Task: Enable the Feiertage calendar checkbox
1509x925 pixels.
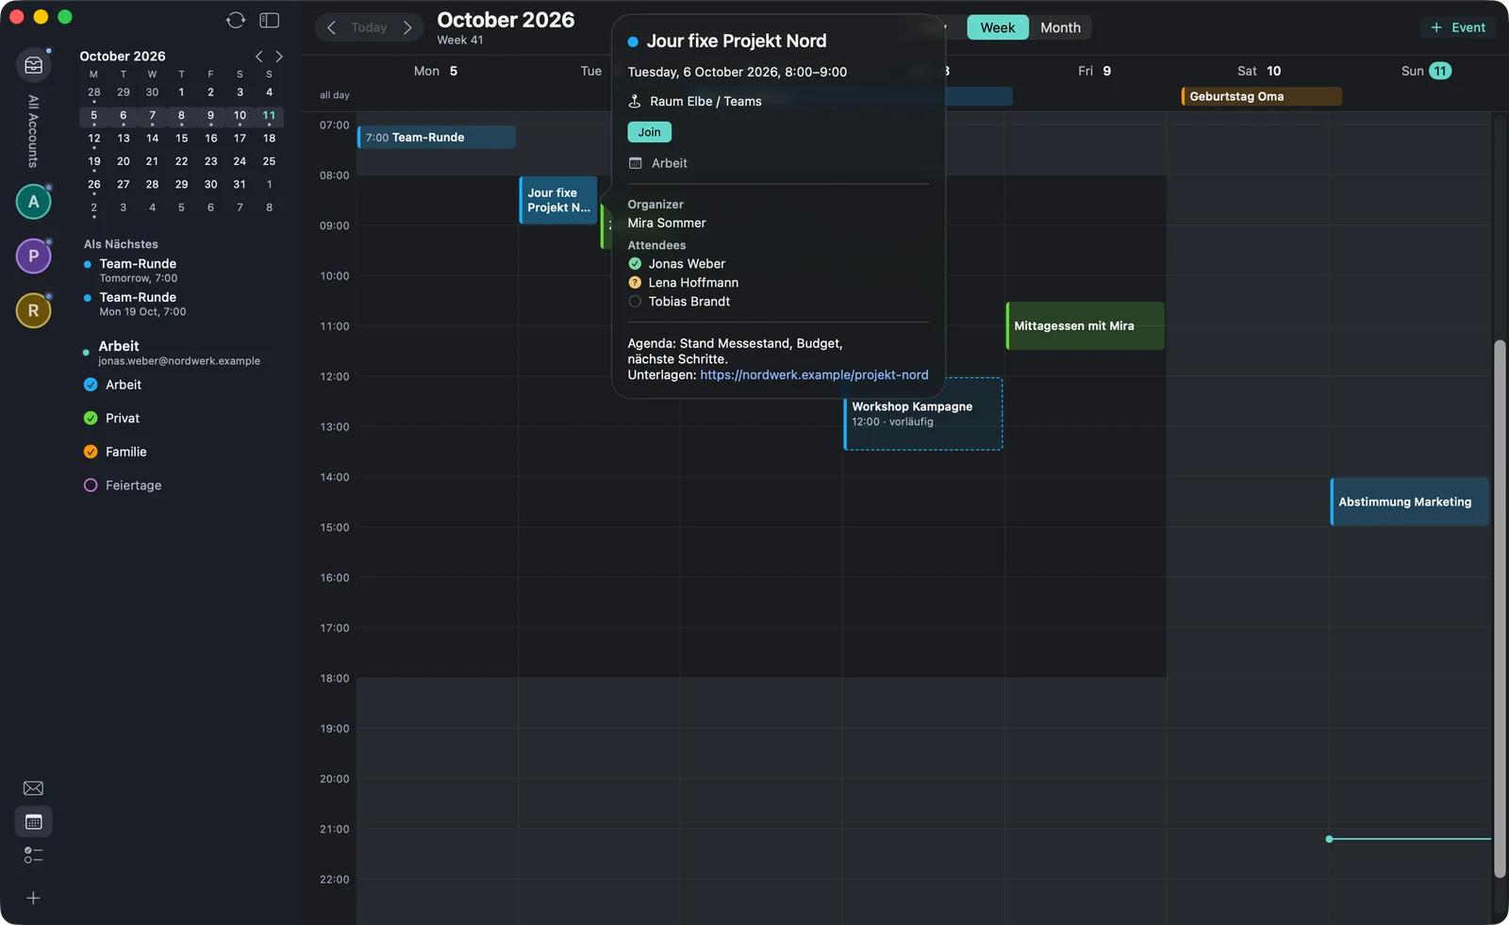Action: pos(91,486)
